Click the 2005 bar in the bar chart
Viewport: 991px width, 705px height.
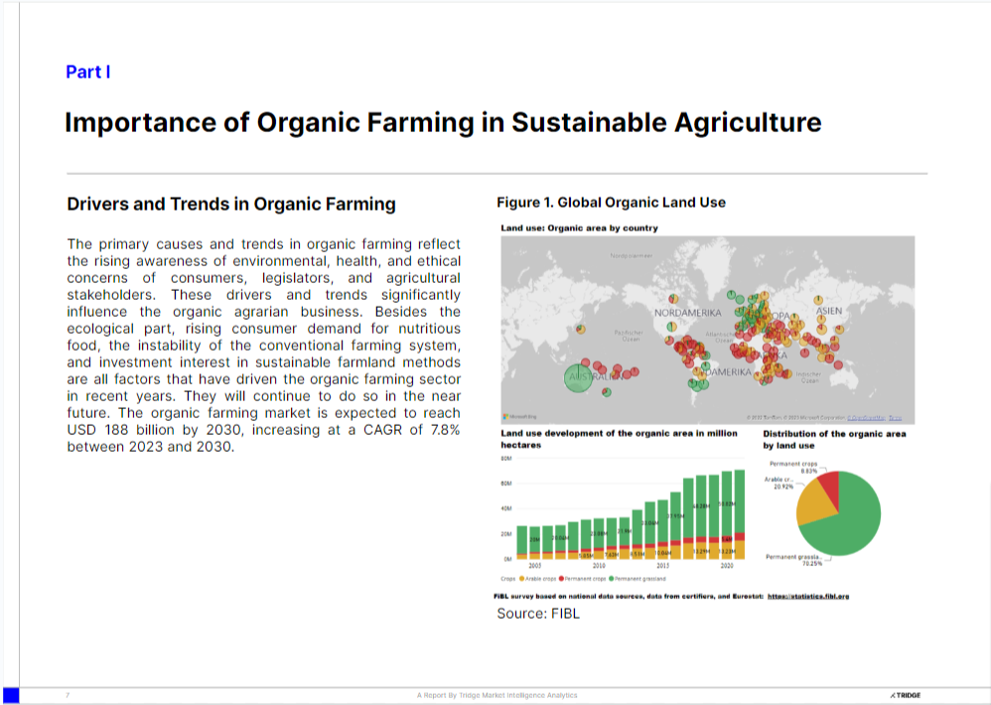coord(535,542)
